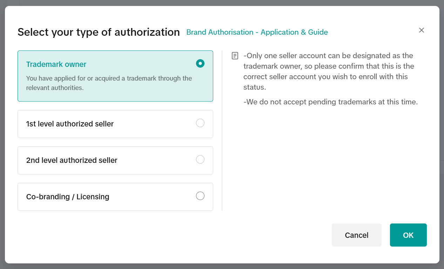The width and height of the screenshot is (444, 269).
Task: Click the empty area below the pending trademarks note
Action: click(330, 158)
